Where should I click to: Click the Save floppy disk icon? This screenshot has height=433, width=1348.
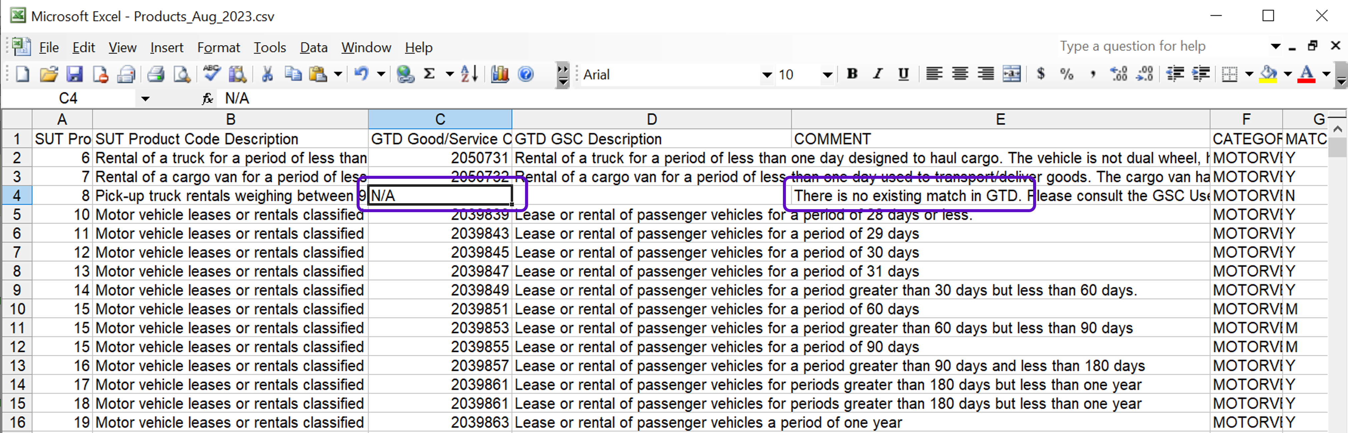click(74, 74)
